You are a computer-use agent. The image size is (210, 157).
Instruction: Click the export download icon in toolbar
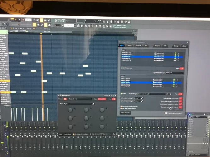[x=129, y=22]
